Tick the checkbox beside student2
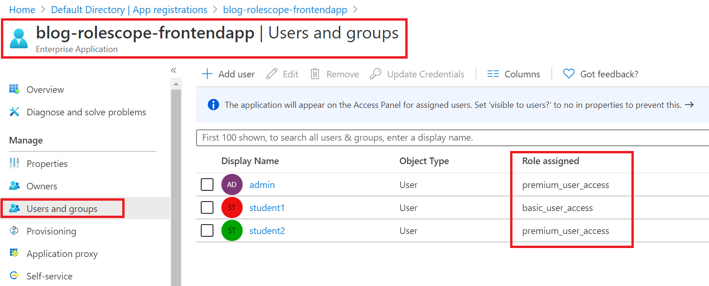 [x=207, y=231]
